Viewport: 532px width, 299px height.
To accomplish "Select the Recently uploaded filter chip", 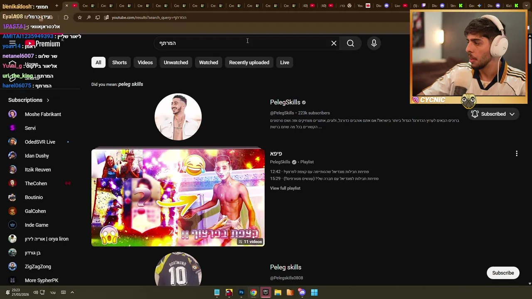I will 249,62.
